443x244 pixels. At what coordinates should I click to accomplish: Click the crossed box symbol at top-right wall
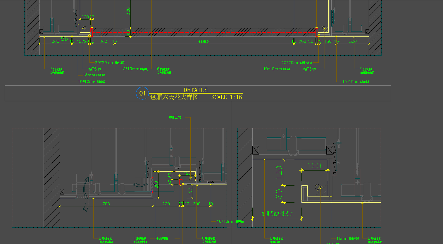point(367,31)
